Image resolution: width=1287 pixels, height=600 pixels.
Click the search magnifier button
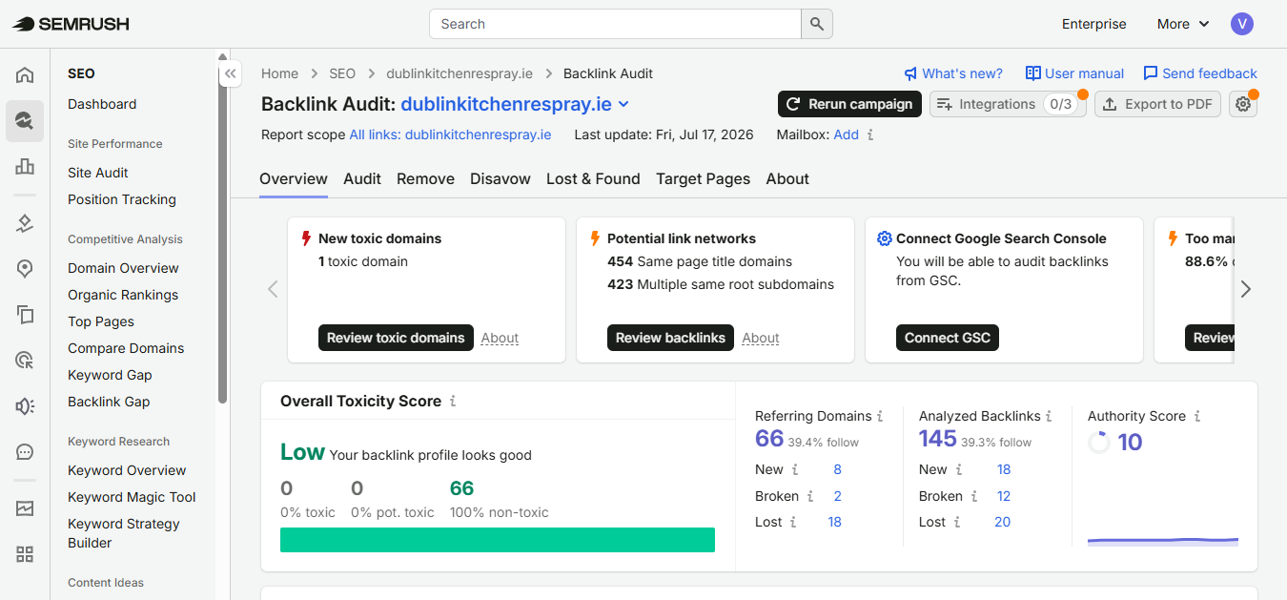(x=817, y=24)
